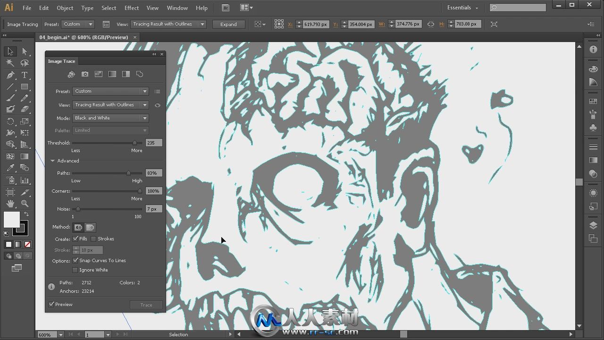
Task: Choose the Abutting method button
Action: 78,227
